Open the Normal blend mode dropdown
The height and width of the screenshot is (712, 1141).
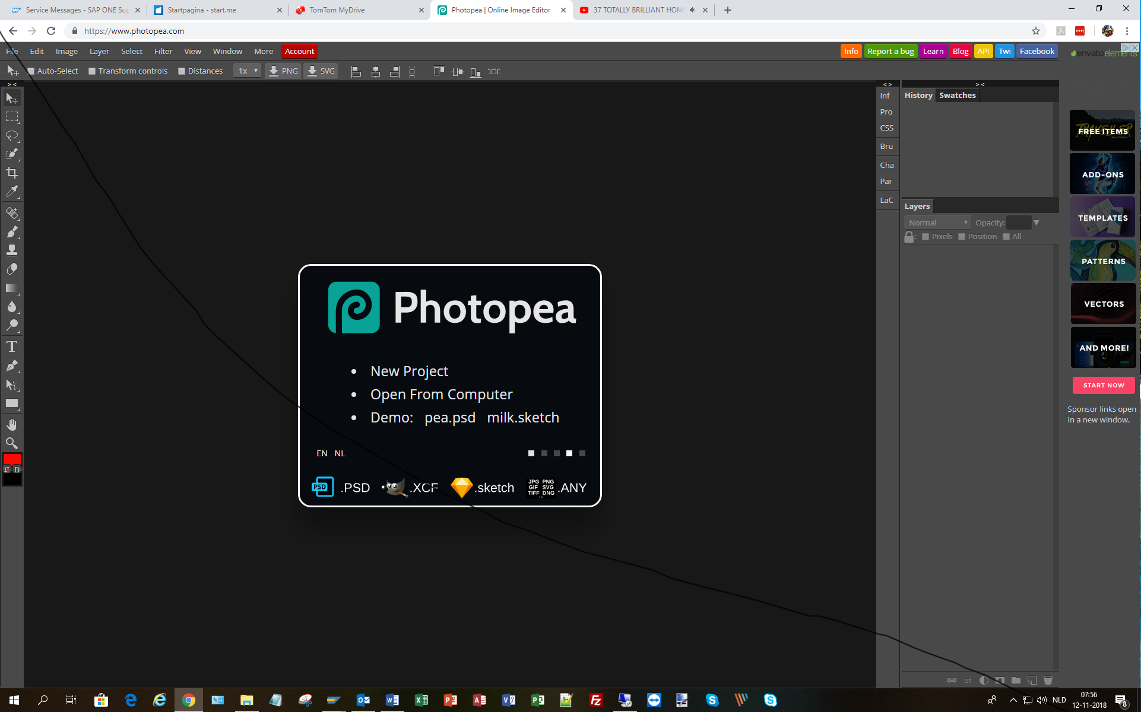(x=937, y=223)
